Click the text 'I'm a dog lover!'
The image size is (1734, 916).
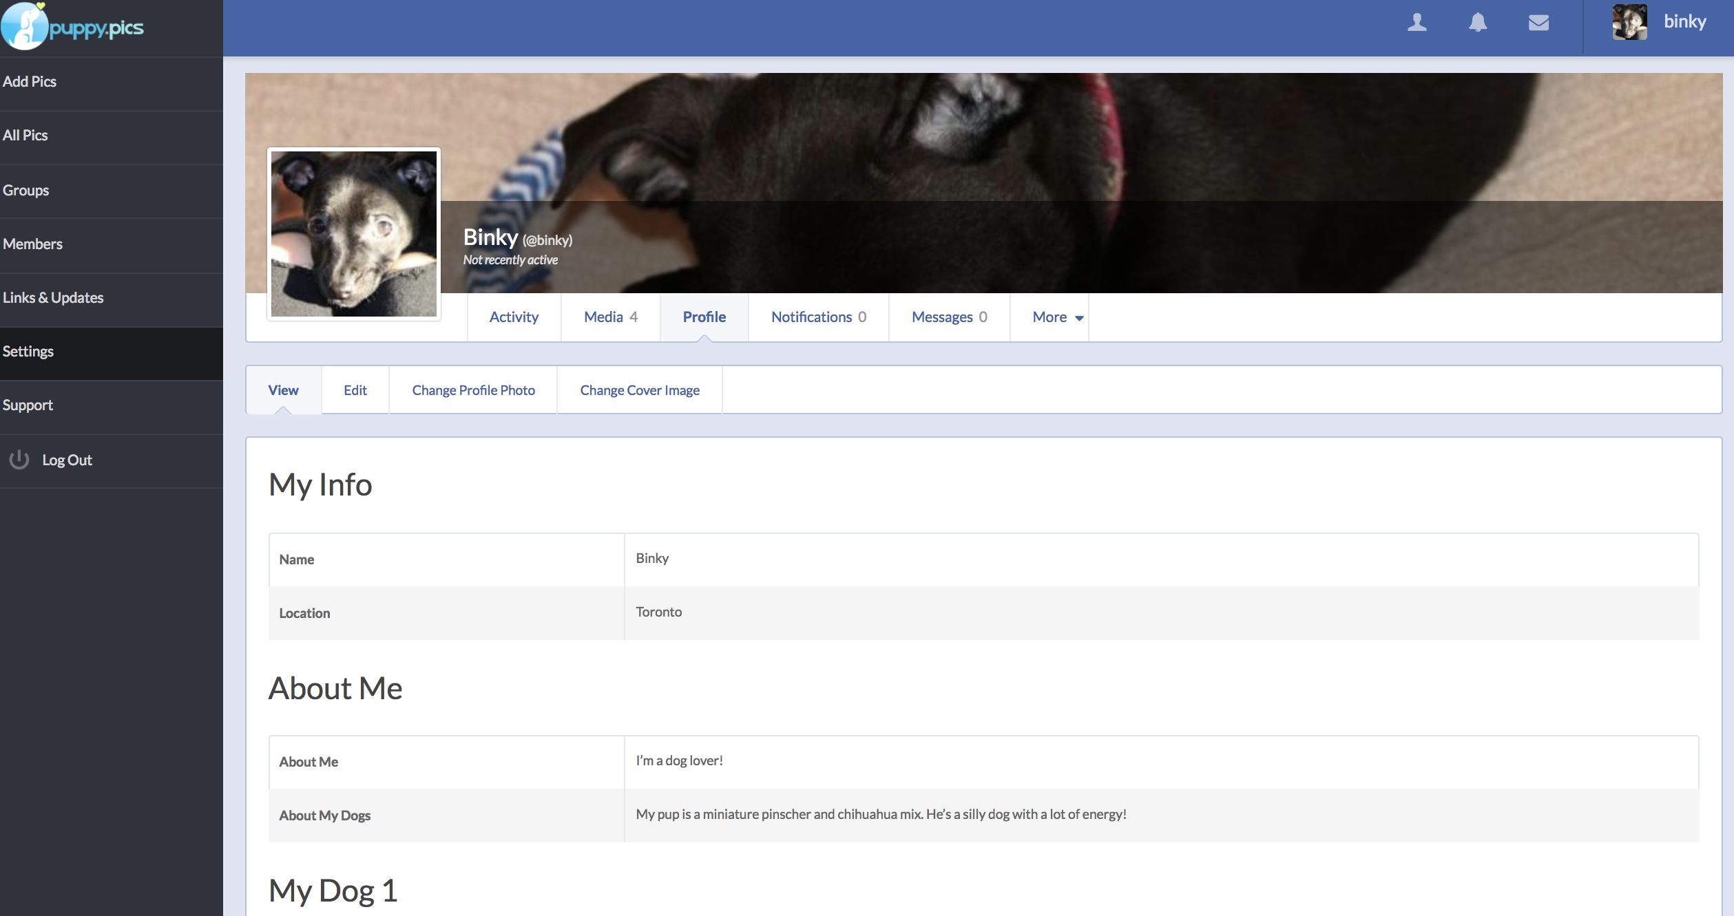point(680,760)
